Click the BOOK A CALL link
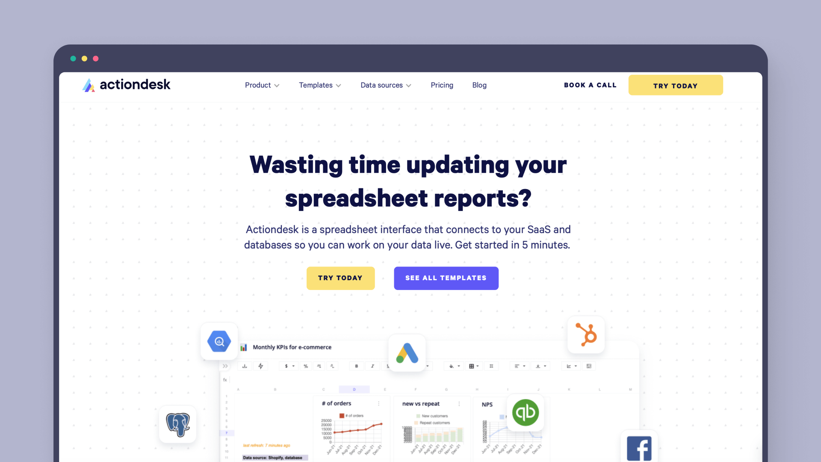This screenshot has height=462, width=821. (x=591, y=85)
